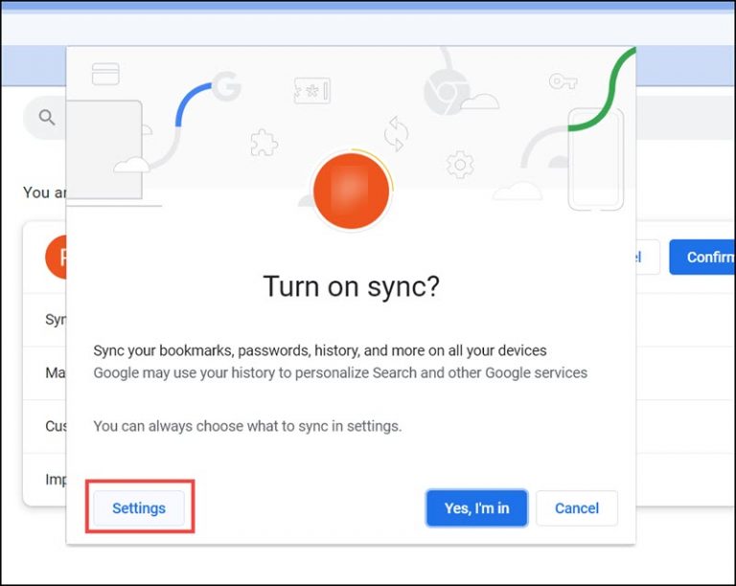Click the credit card icon in header

[x=105, y=74]
